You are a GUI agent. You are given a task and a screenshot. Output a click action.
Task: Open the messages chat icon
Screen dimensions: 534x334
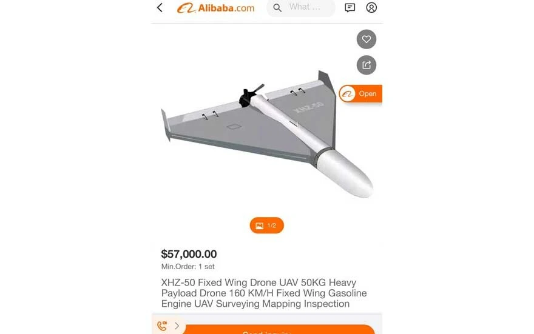(350, 7)
